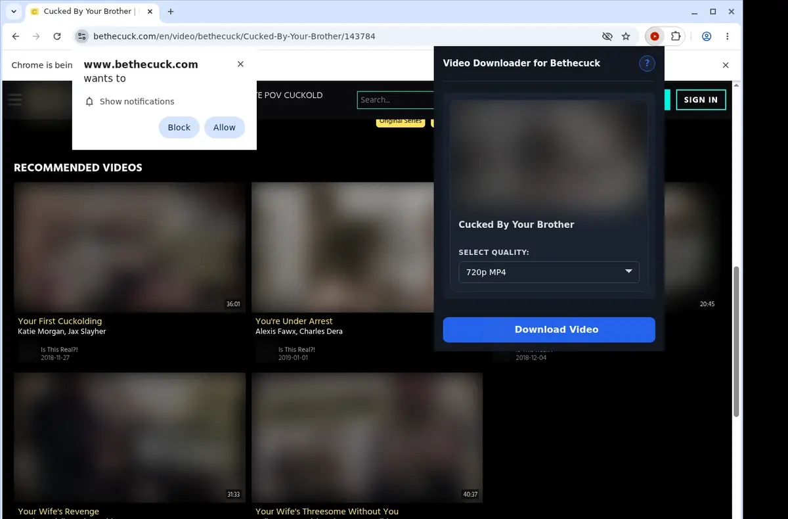Image resolution: width=788 pixels, height=519 pixels.
Task: Expand the 720p MP4 quality dropdown
Action: [x=549, y=272]
